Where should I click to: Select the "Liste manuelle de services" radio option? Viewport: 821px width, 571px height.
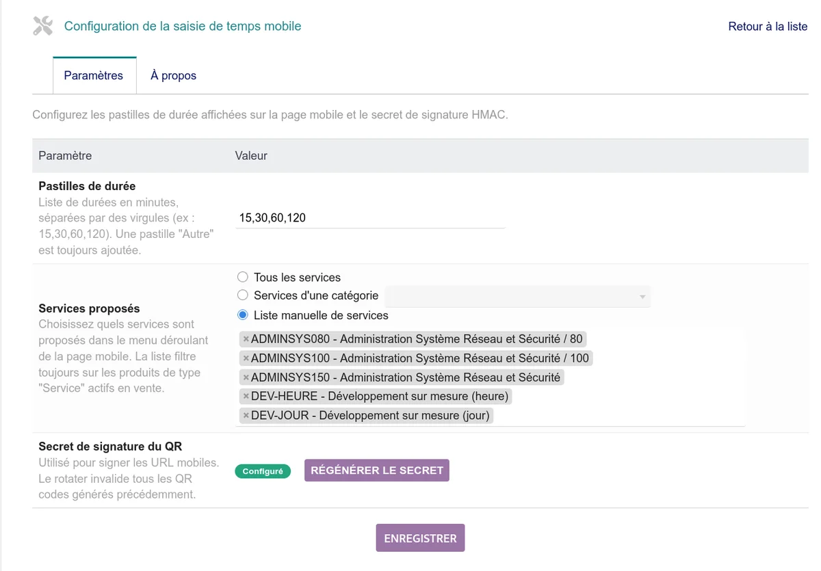242,315
